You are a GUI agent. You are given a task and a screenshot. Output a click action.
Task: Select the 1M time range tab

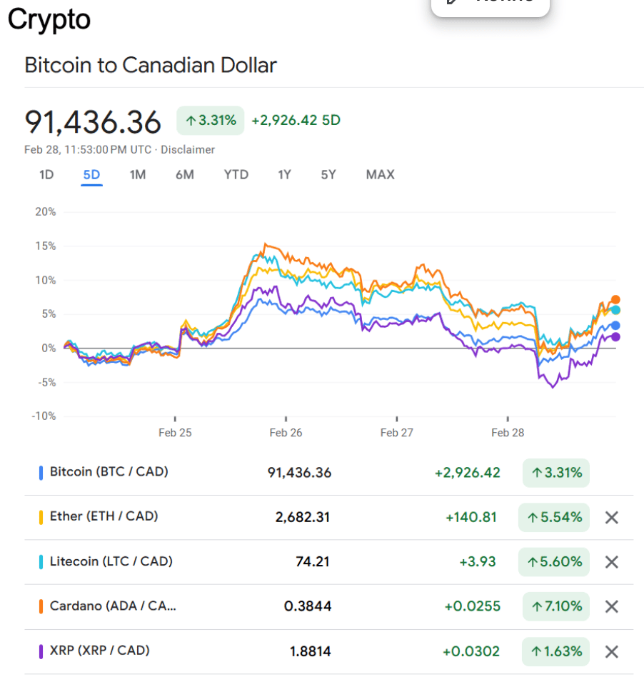[138, 174]
